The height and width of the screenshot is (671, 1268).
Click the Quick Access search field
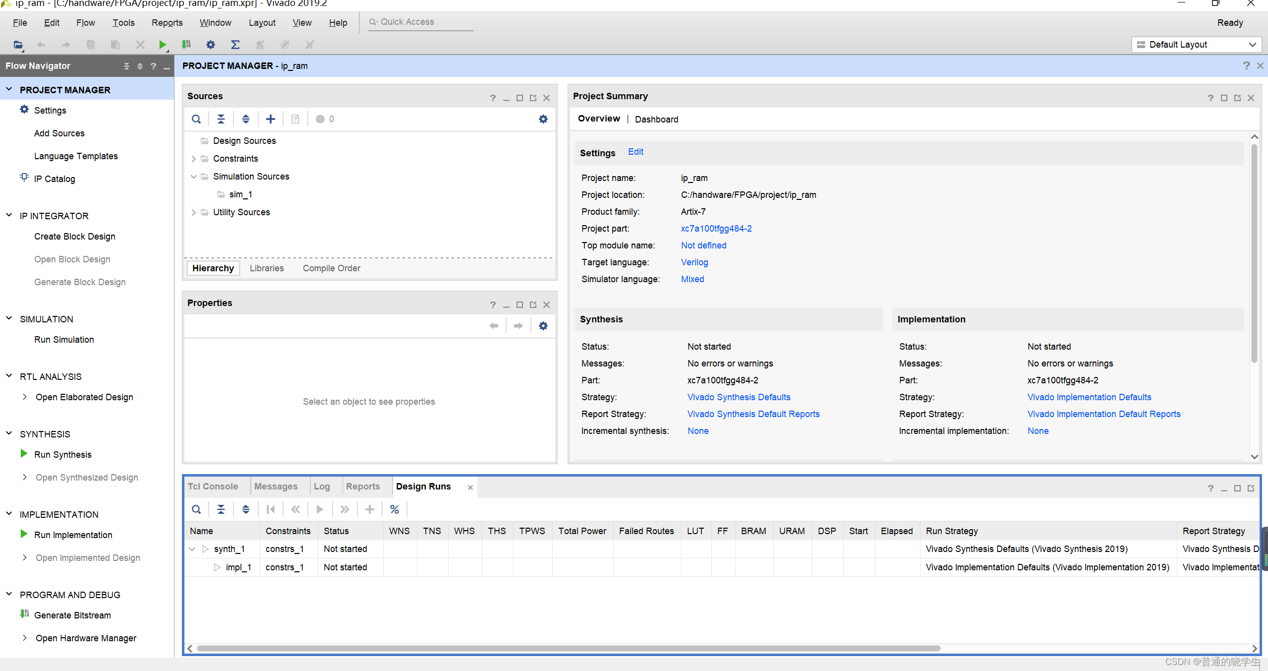tap(421, 22)
